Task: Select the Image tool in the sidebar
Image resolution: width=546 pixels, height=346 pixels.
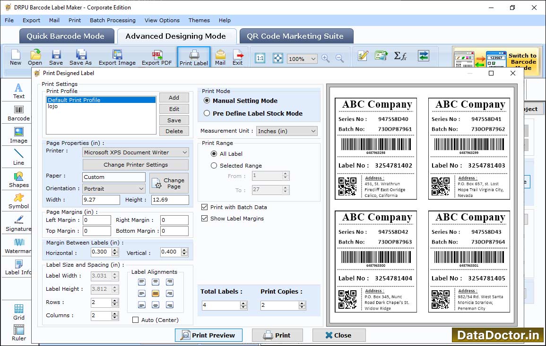Action: pyautogui.click(x=19, y=135)
